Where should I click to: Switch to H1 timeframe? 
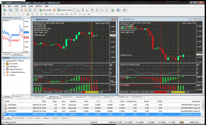click(x=71, y=15)
